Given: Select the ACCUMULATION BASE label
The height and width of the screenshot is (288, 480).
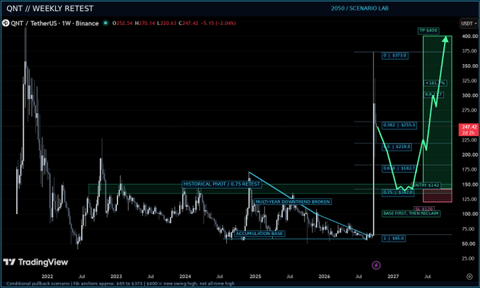Looking at the screenshot, I should coord(259,234).
